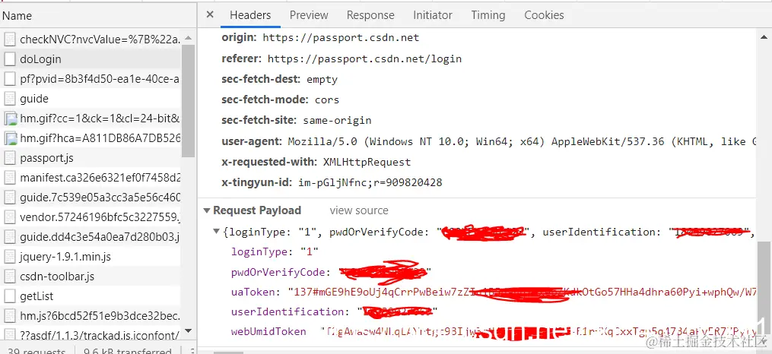Click headers panel scrollbar up arrow
This screenshot has width=772, height=354.
tap(764, 38)
